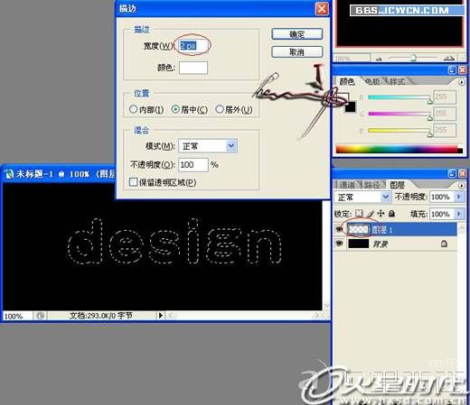Select the 居中(C) position radio button
The height and width of the screenshot is (405, 470).
pos(175,109)
